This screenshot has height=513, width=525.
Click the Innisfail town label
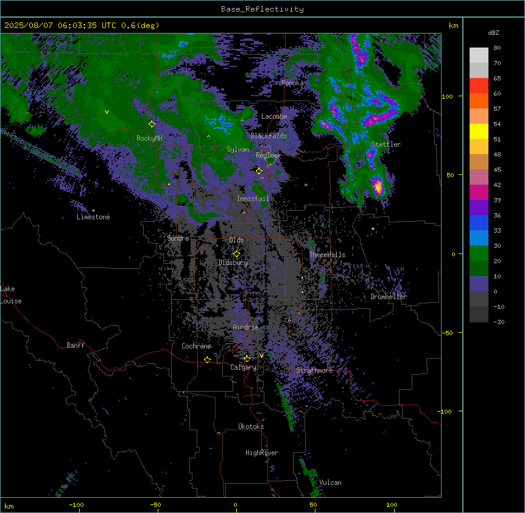point(253,199)
